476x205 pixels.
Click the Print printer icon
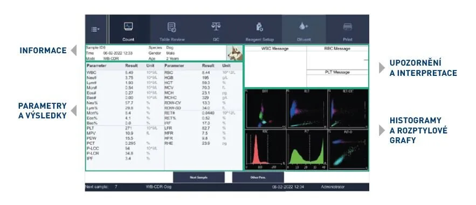[x=348, y=27]
